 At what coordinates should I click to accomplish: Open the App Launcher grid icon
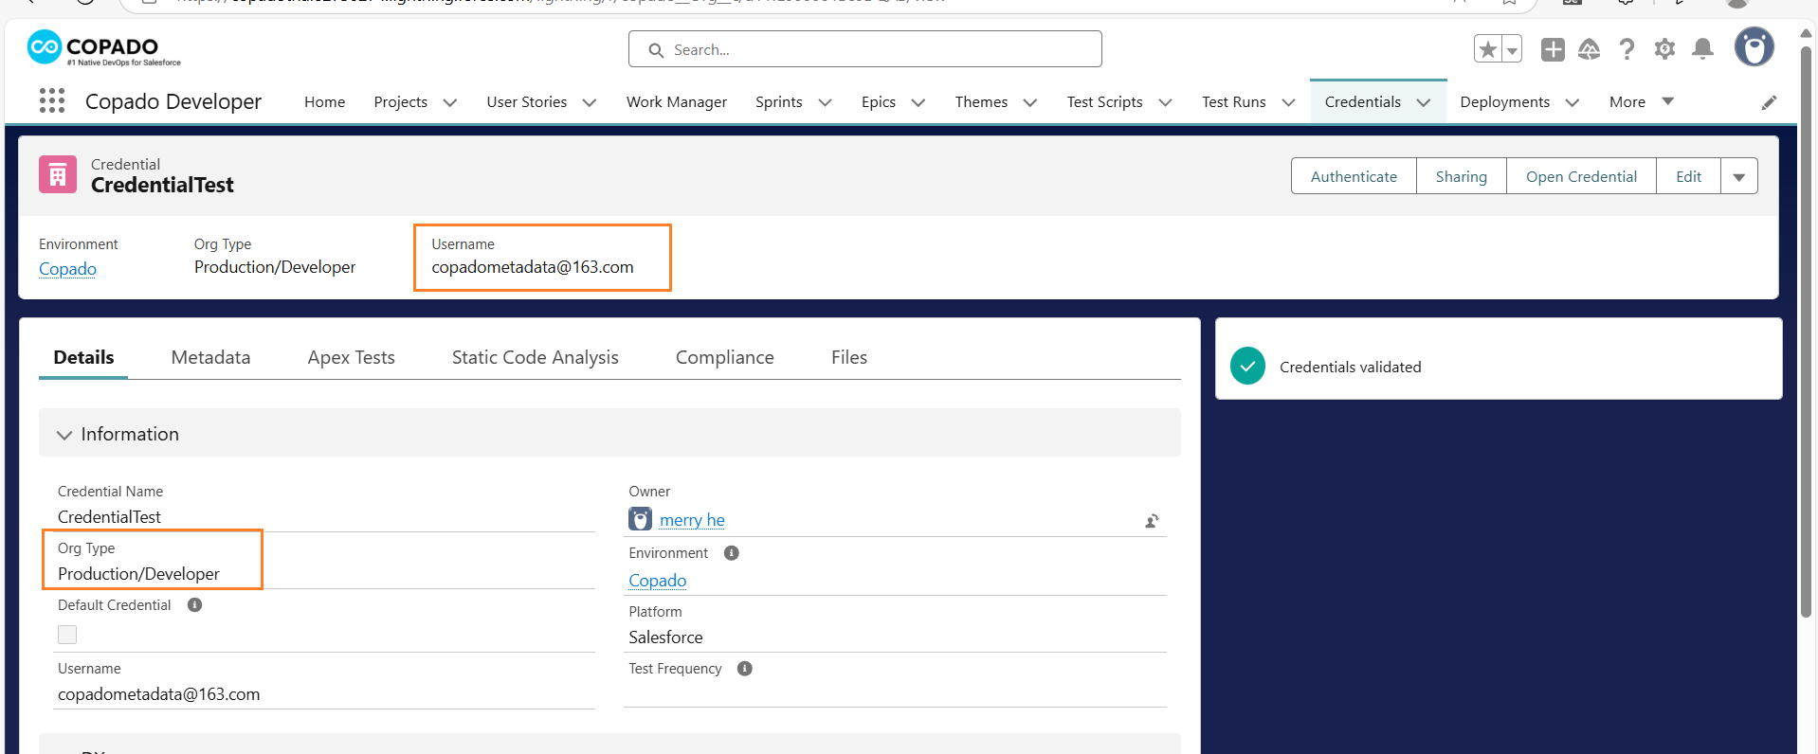point(52,101)
